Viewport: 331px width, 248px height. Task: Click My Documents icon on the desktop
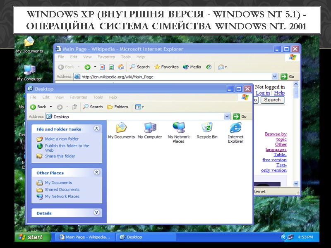tap(28, 43)
